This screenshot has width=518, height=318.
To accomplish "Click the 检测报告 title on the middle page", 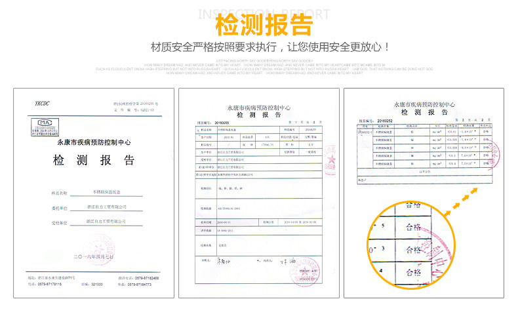I will [x=258, y=115].
